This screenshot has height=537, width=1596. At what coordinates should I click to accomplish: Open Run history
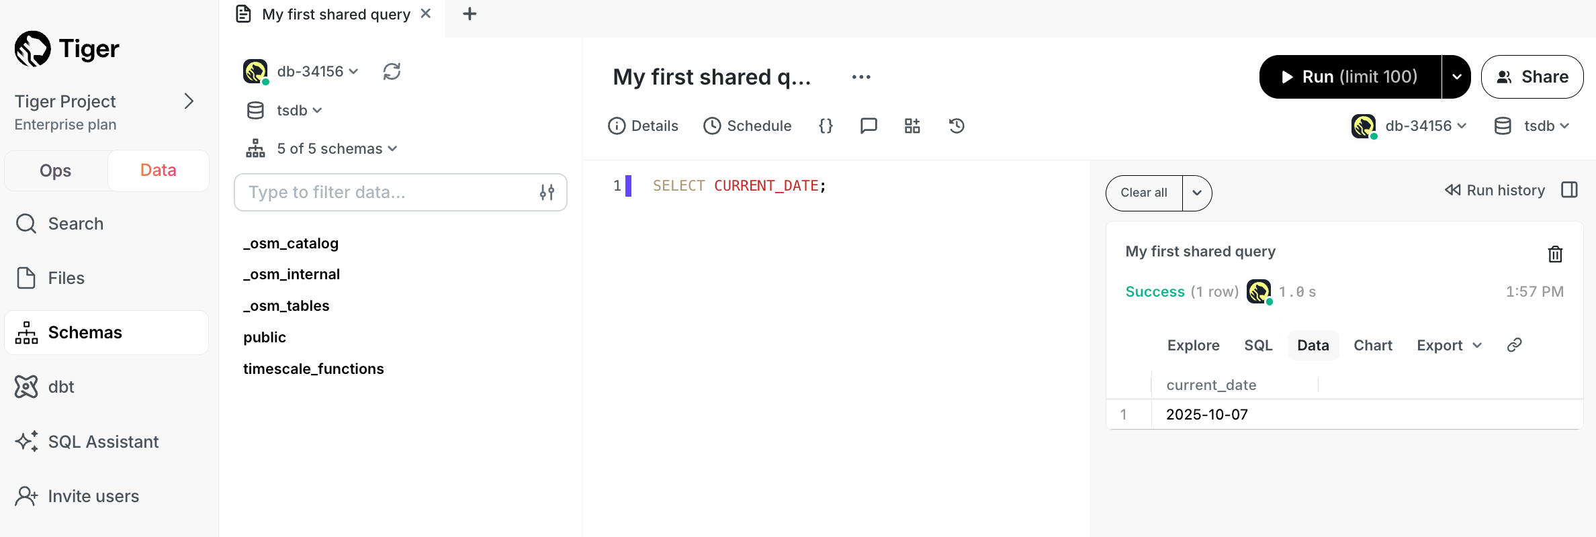(1495, 190)
